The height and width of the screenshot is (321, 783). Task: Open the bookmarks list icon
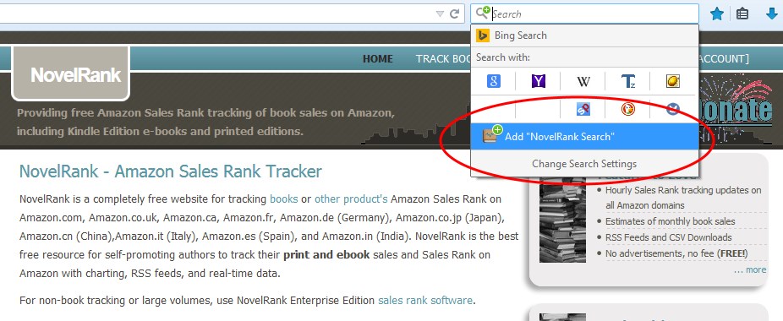tap(742, 14)
